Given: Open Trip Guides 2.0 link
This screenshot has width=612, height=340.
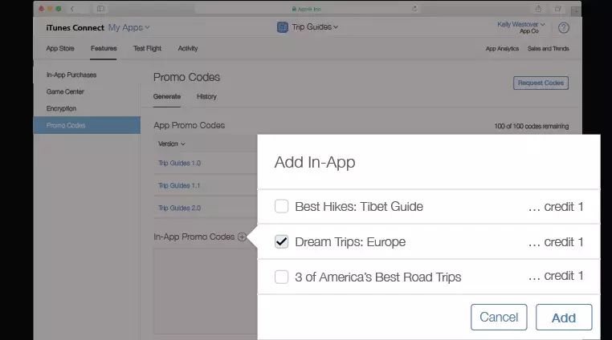Looking at the screenshot, I should (179, 208).
